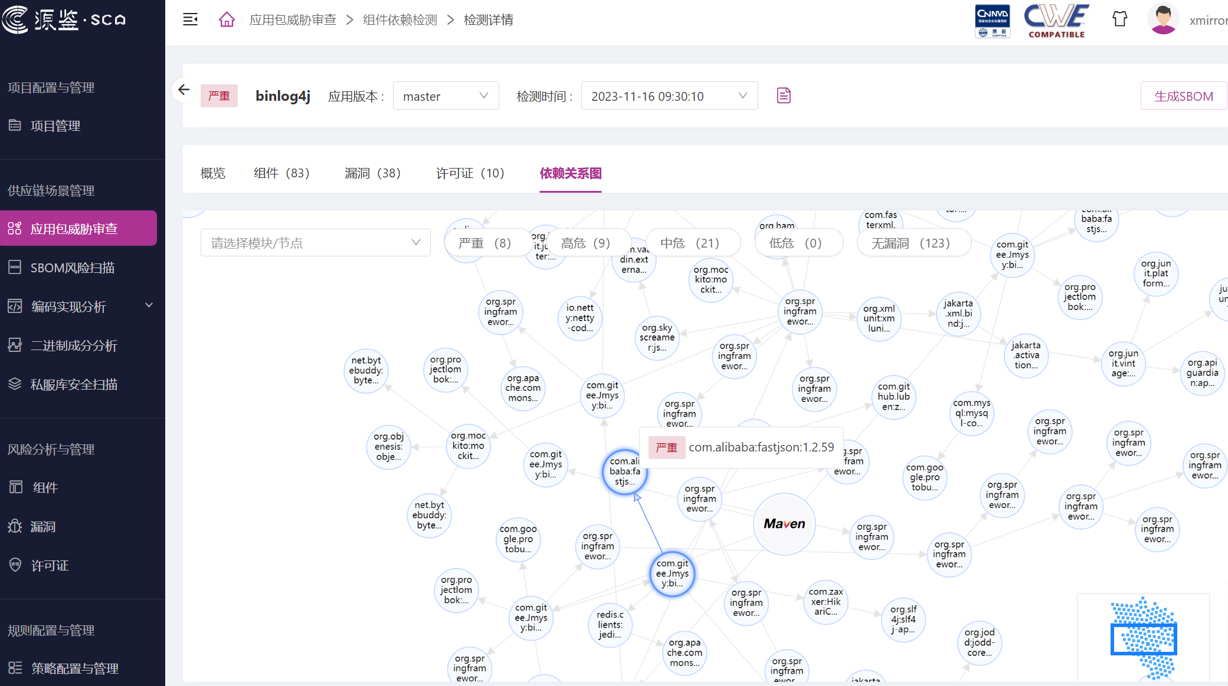This screenshot has height=686, width=1228.
Task: Open the gift box icon in the top bar
Action: click(x=1119, y=19)
